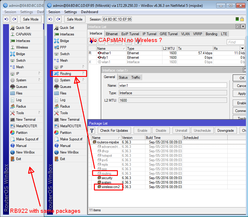Click Redo icon in right WinBox toolbar

(x=58, y=19)
